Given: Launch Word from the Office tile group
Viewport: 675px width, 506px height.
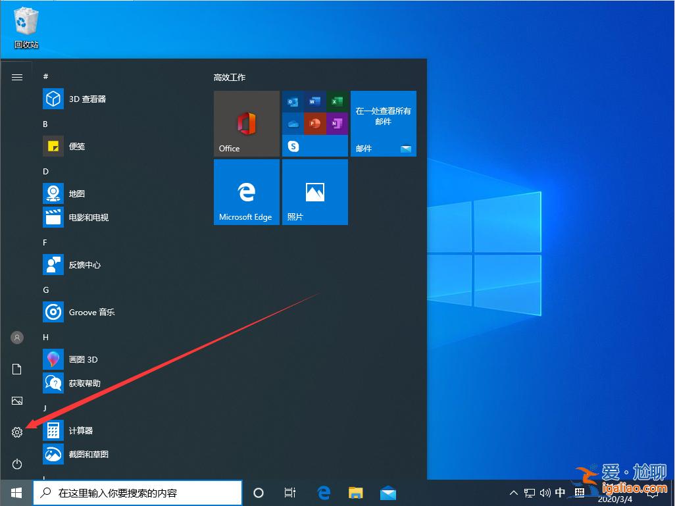Looking at the screenshot, I should (314, 101).
